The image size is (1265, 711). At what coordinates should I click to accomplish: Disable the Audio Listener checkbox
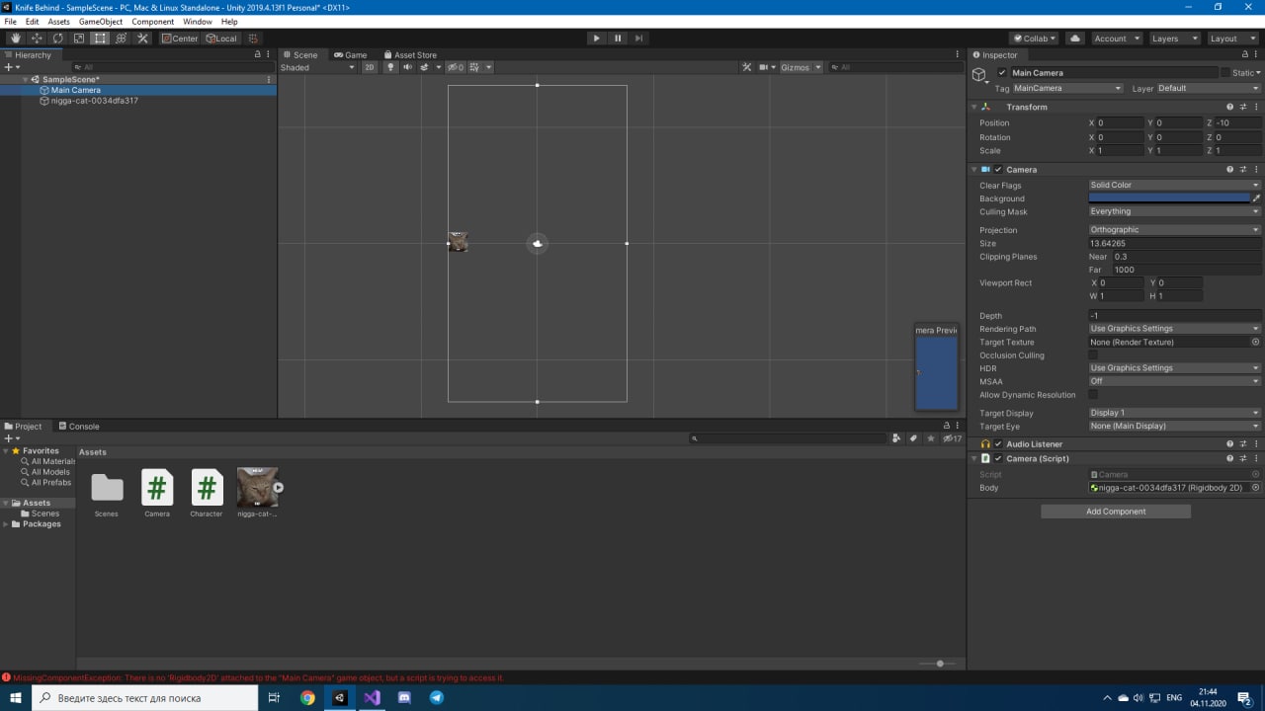(998, 444)
